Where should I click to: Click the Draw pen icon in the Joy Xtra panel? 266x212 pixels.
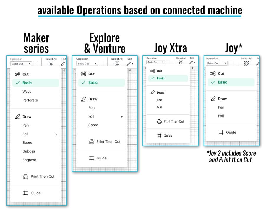153,92
